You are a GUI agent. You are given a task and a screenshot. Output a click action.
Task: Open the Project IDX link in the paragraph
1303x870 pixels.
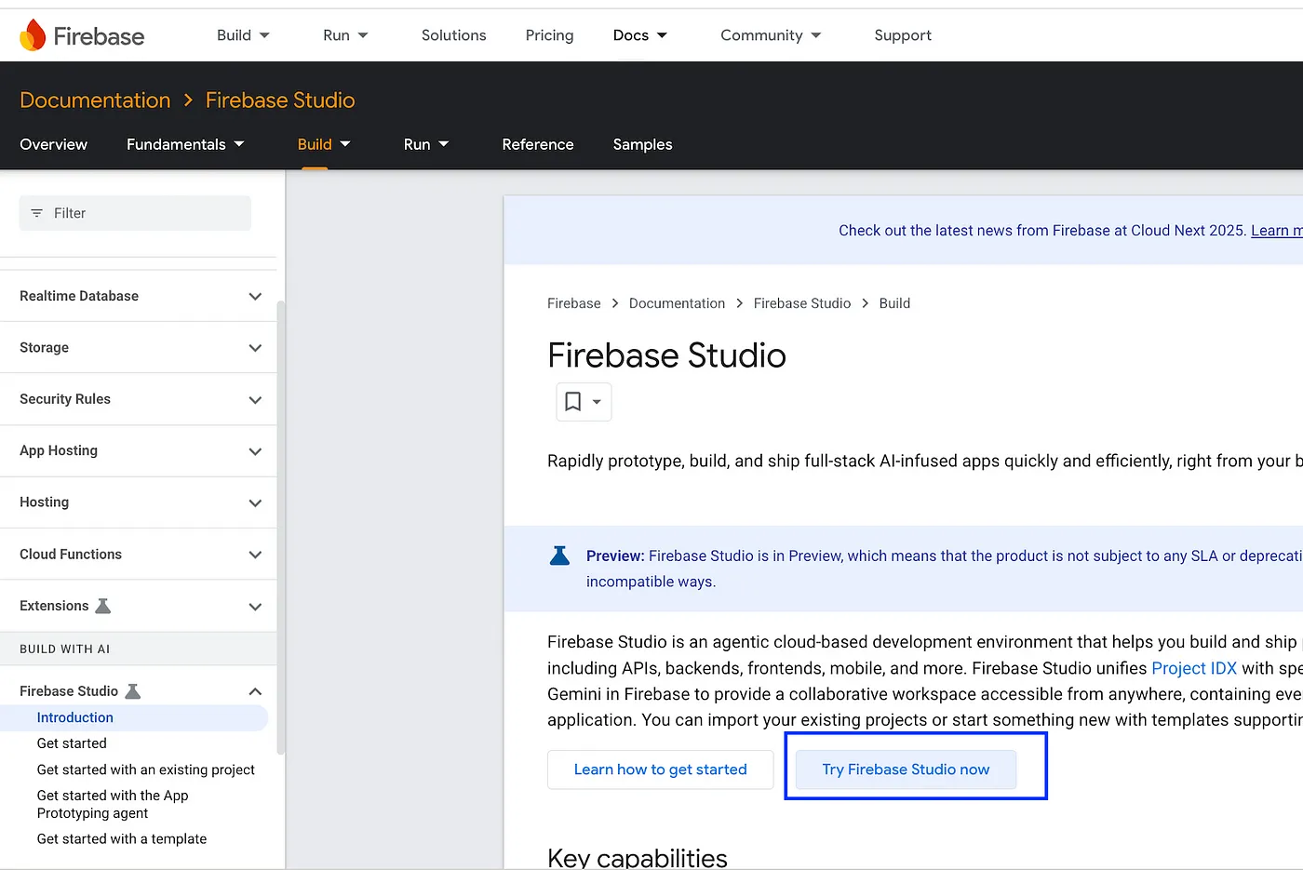pyautogui.click(x=1194, y=667)
